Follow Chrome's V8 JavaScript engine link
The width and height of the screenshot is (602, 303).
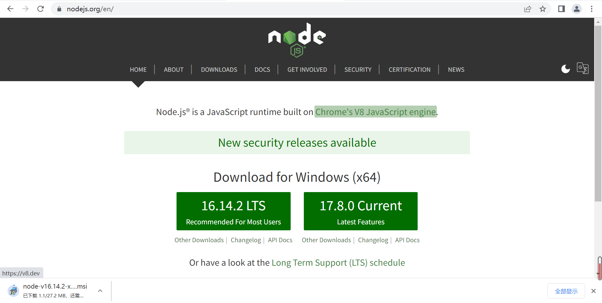click(x=376, y=112)
